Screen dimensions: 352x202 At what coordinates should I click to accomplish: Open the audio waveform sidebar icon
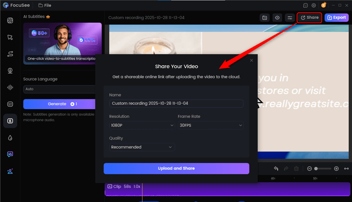pyautogui.click(x=10, y=87)
